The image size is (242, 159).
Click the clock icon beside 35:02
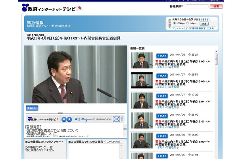189,114
